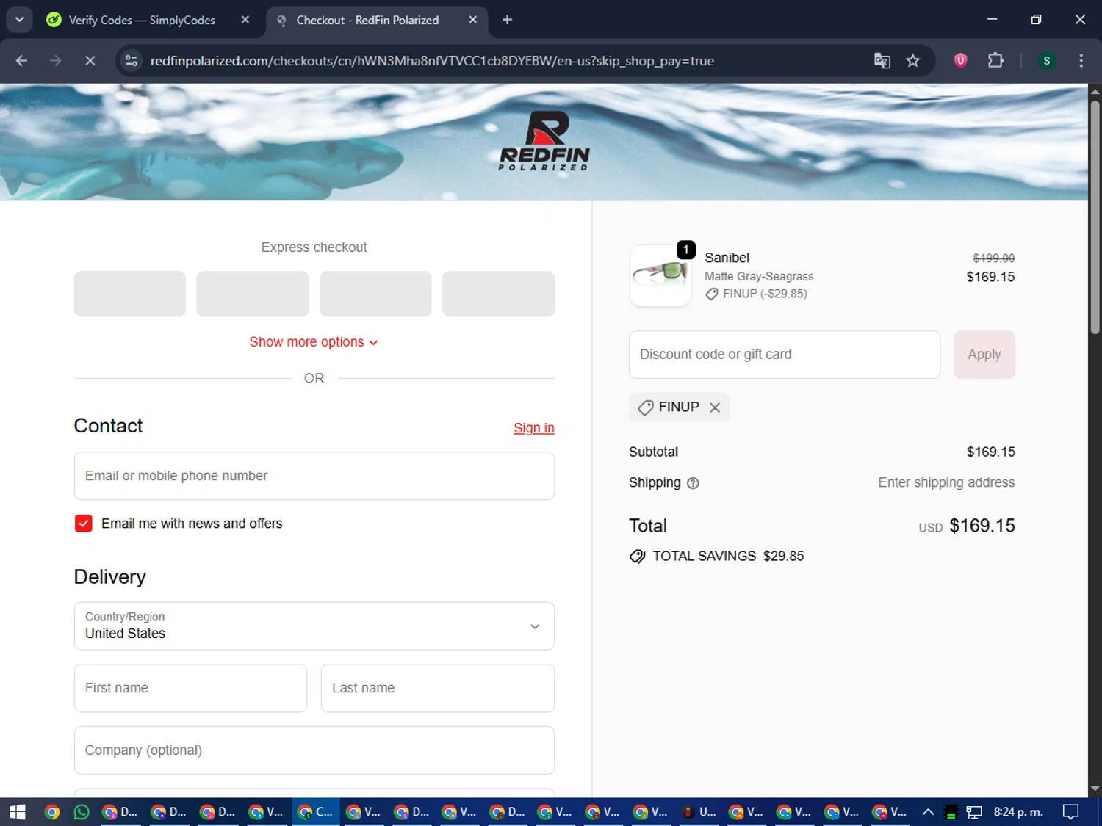Click the address bar URL
Viewport: 1102px width, 826px height.
pyautogui.click(x=432, y=61)
